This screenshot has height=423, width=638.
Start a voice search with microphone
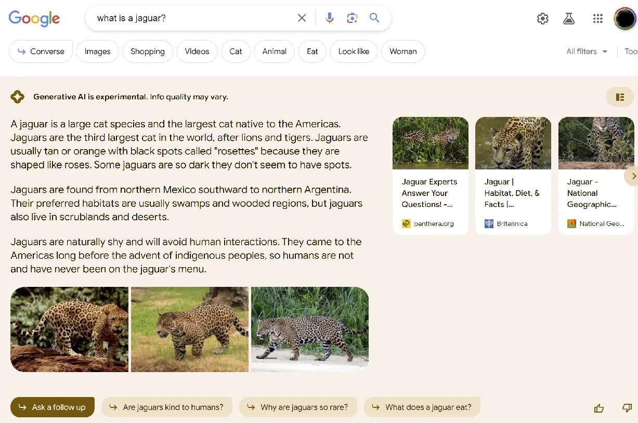tap(330, 18)
